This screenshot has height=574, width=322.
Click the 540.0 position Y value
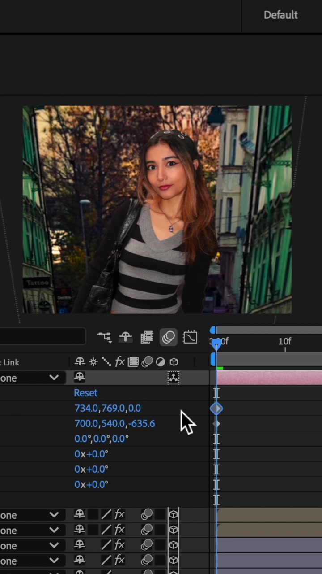pos(113,423)
